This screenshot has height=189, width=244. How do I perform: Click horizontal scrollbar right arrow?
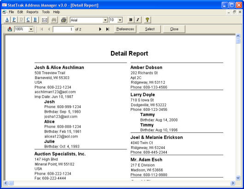click(x=233, y=183)
